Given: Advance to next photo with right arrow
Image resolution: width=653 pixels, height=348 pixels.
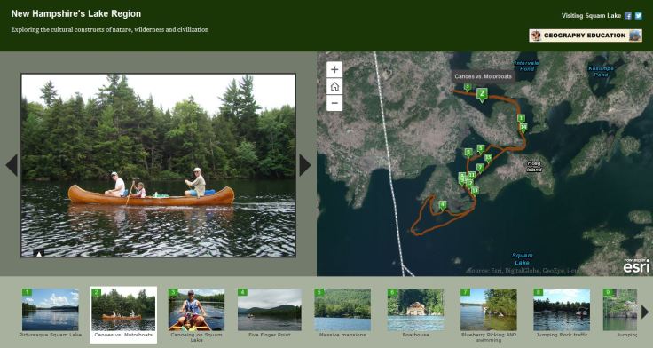Looking at the screenshot, I should (305, 165).
